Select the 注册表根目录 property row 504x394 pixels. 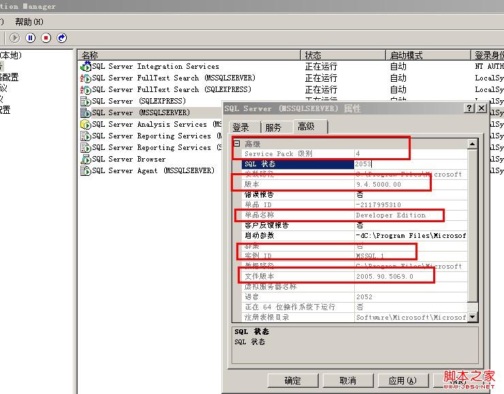click(355, 318)
